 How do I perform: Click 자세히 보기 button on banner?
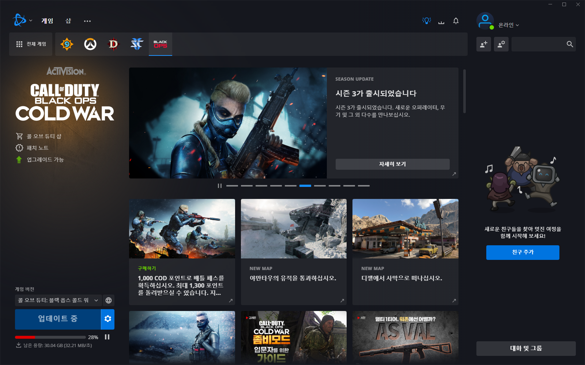pos(392,164)
